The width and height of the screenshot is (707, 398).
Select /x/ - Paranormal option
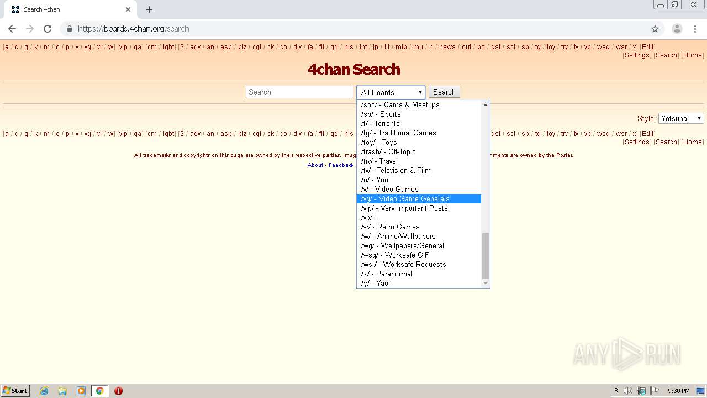pos(419,274)
